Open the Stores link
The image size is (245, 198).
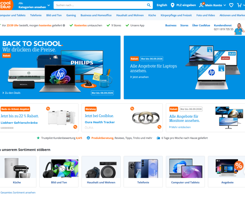184,25
